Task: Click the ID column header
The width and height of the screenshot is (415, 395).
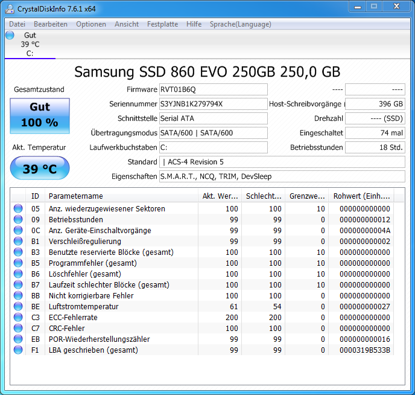Action: tap(35, 196)
